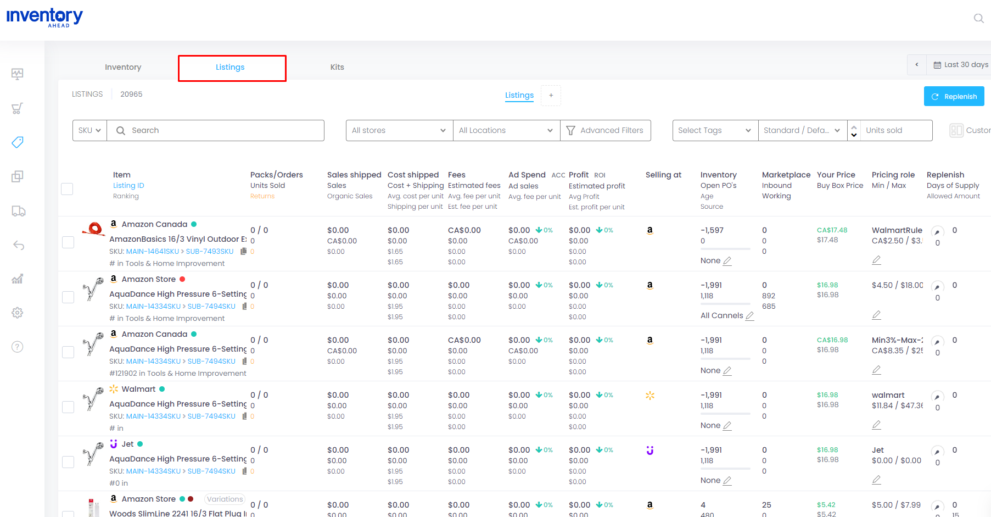Edit source pencil in AmazonBasics row

coord(727,261)
